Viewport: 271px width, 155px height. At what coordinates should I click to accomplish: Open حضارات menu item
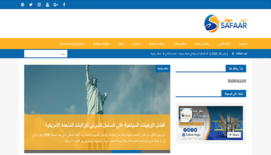136,44
